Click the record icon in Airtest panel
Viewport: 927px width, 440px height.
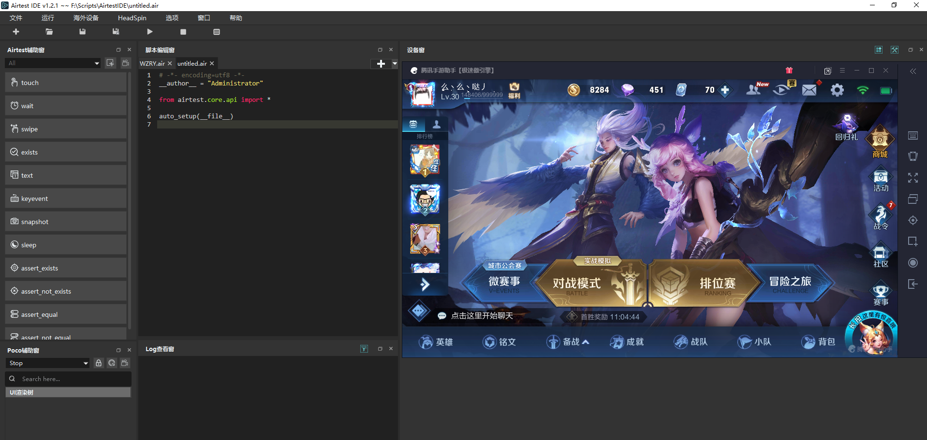point(125,63)
